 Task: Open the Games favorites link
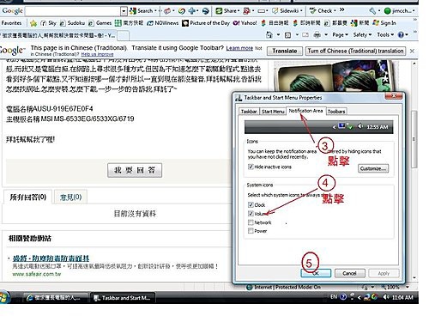(100, 23)
